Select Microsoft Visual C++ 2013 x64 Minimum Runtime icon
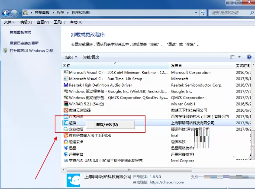This screenshot has width=255, height=189. pyautogui.click(x=66, y=72)
